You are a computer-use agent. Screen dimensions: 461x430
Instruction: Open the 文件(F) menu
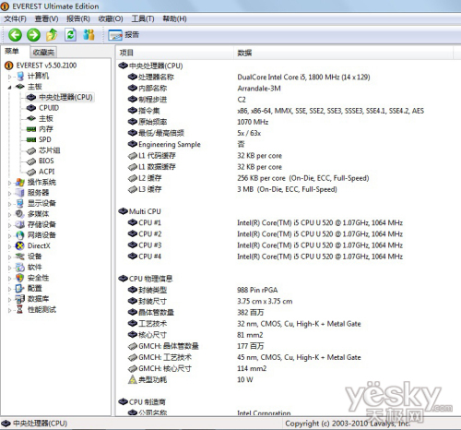pyautogui.click(x=15, y=18)
